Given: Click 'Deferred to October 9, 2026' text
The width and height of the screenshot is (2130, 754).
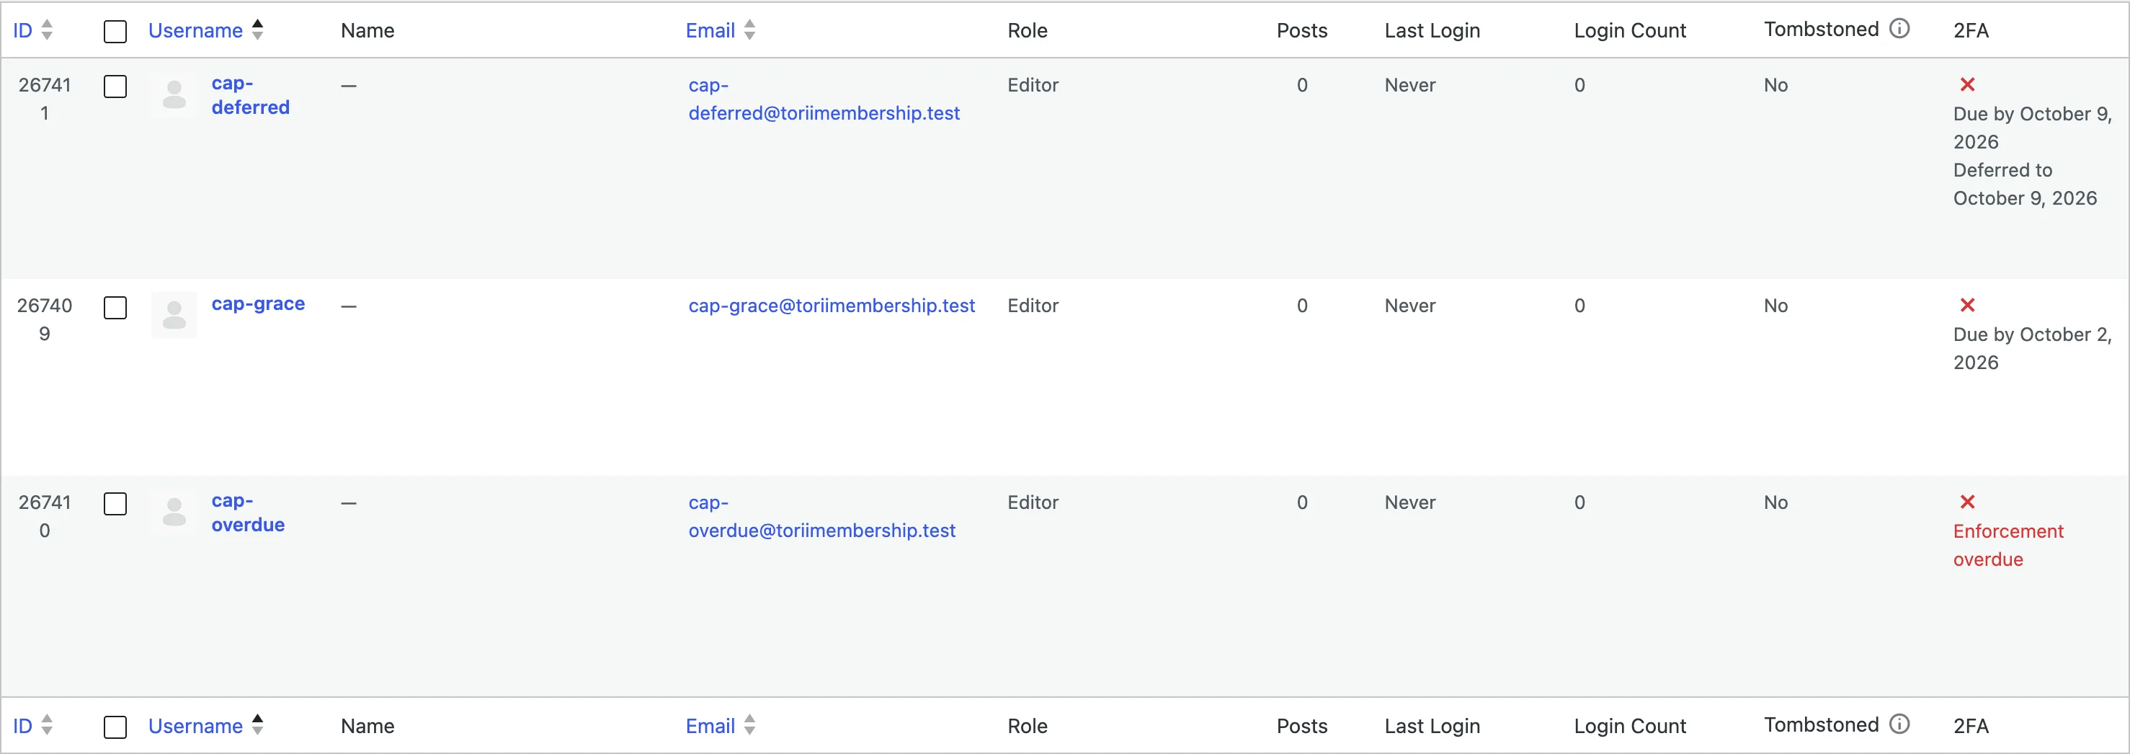Looking at the screenshot, I should [x=2025, y=185].
